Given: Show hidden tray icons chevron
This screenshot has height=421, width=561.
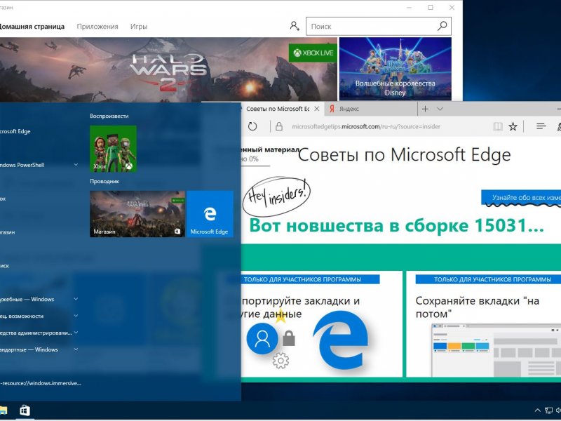Looking at the screenshot, I should pyautogui.click(x=537, y=410).
